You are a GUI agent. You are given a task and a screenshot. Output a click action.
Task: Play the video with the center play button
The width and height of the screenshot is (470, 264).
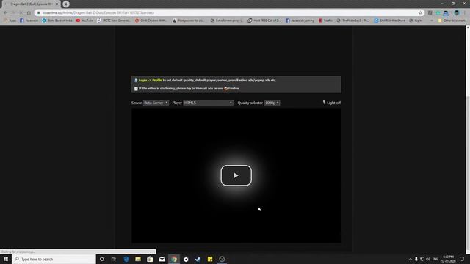point(236,175)
